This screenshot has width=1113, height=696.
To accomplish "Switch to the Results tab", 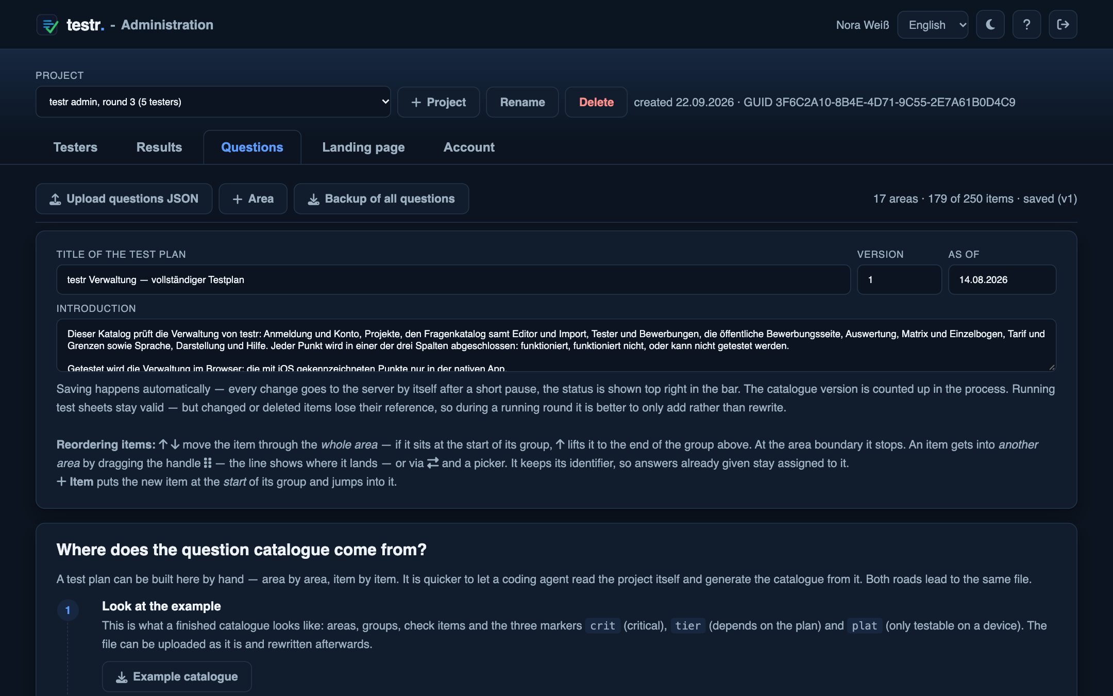I will [x=159, y=147].
